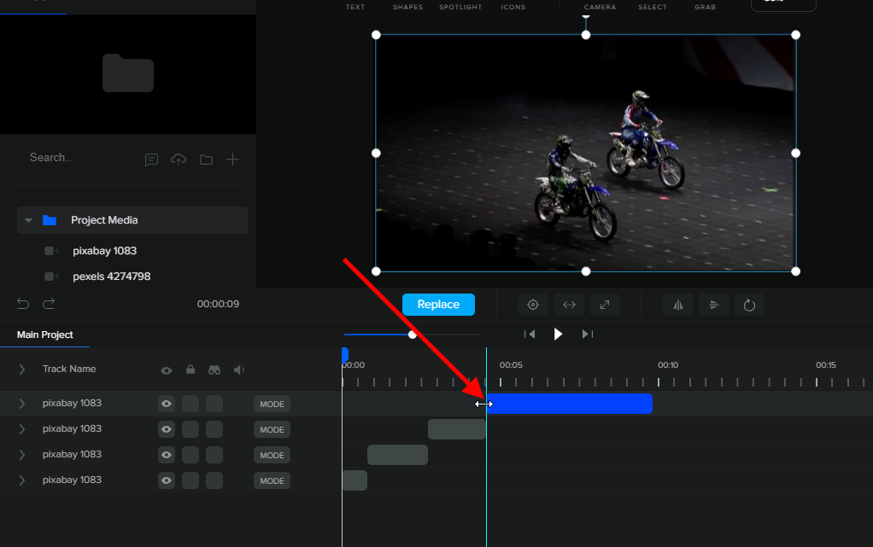This screenshot has width=873, height=547.
Task: Click the redo arrow icon
Action: (x=49, y=303)
